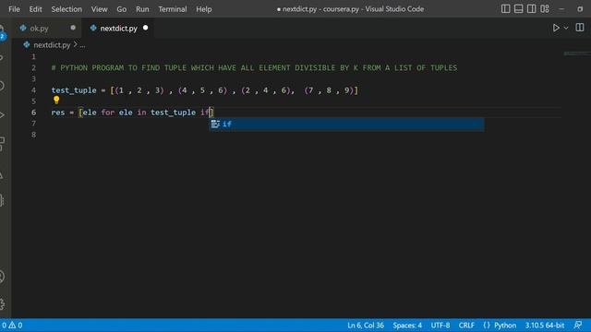Viewport: 591px width, 332px height.
Task: Expand the breadcrumb ellipsis symbol
Action: click(82, 45)
